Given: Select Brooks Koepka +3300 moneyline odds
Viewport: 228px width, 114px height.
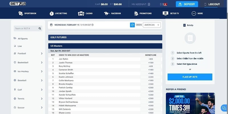Looking at the screenshot, I should [151, 84].
